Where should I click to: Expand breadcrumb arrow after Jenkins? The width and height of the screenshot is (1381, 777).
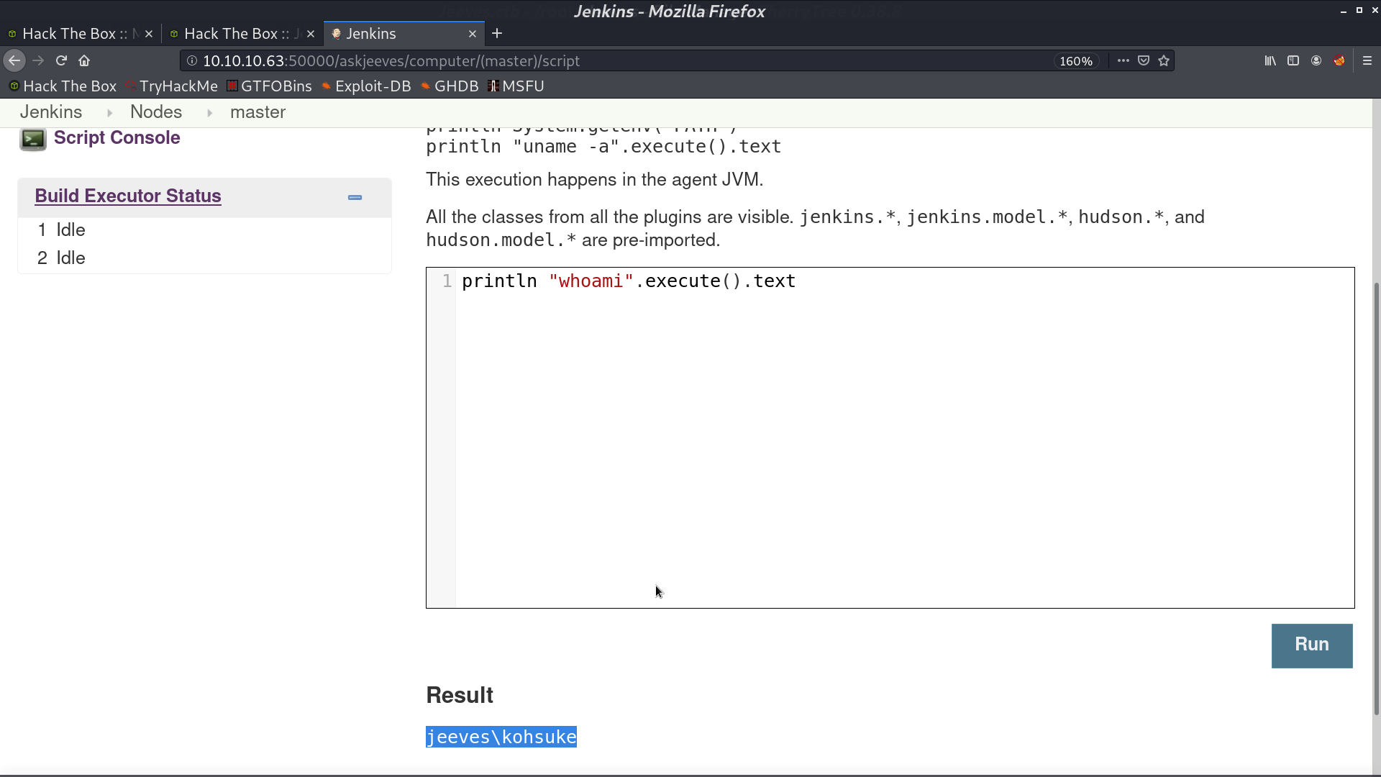click(x=109, y=113)
